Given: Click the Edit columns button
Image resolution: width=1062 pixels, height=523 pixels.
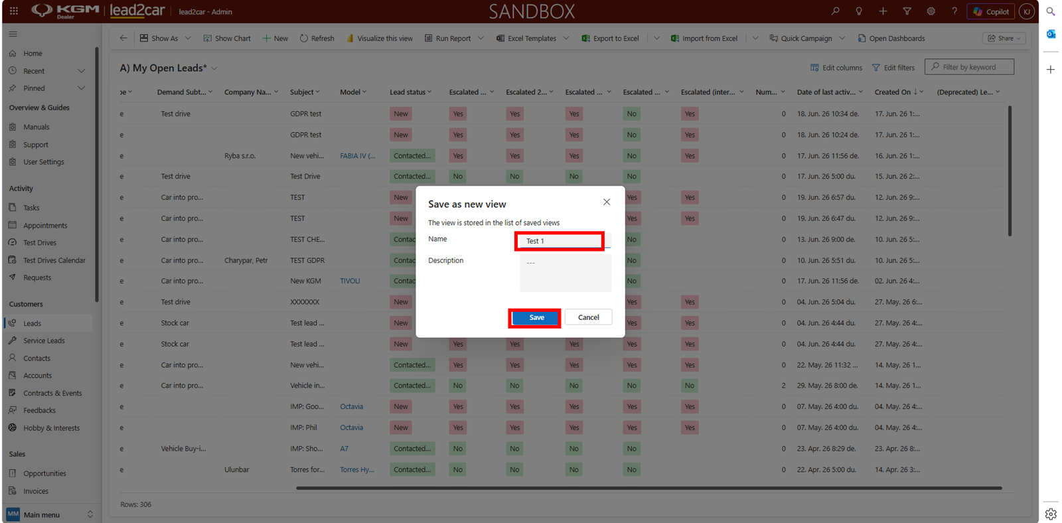Looking at the screenshot, I should click(x=836, y=67).
